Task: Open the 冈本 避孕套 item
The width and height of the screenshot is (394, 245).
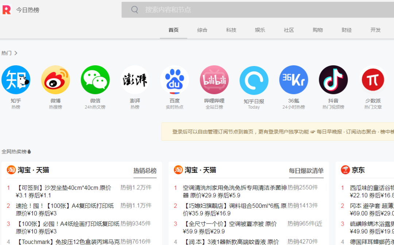Action: pos(372,210)
